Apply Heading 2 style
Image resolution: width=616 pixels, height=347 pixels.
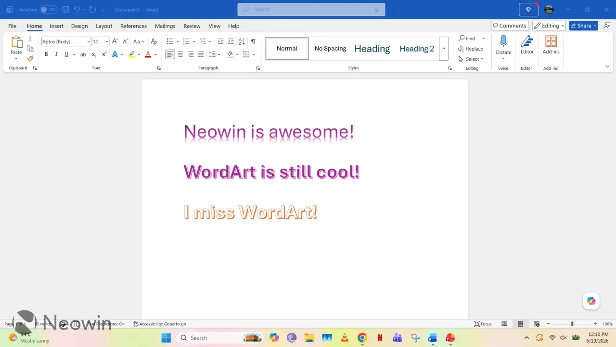[x=417, y=49]
